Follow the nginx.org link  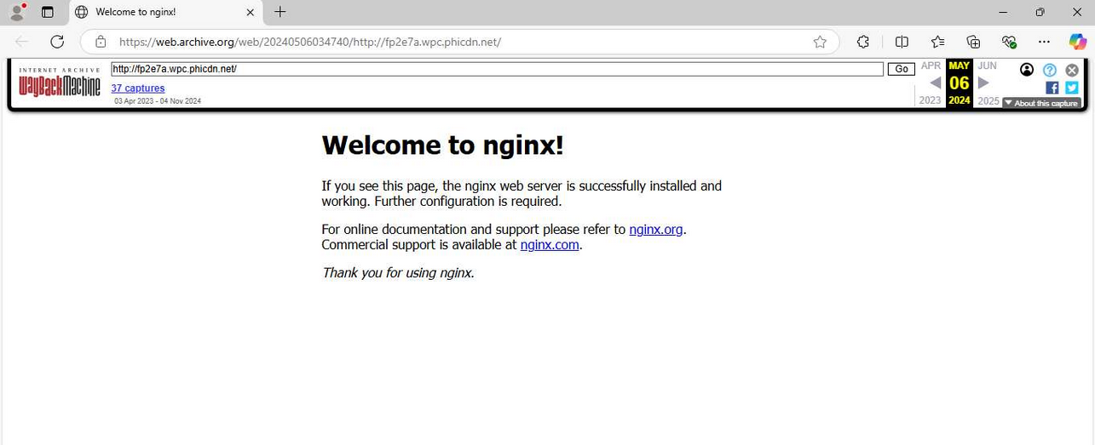tap(655, 229)
